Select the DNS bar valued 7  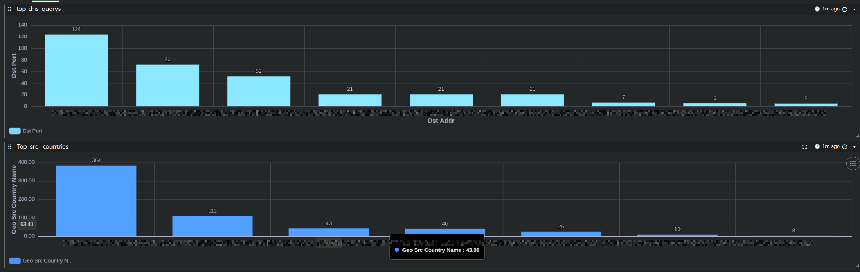[624, 104]
